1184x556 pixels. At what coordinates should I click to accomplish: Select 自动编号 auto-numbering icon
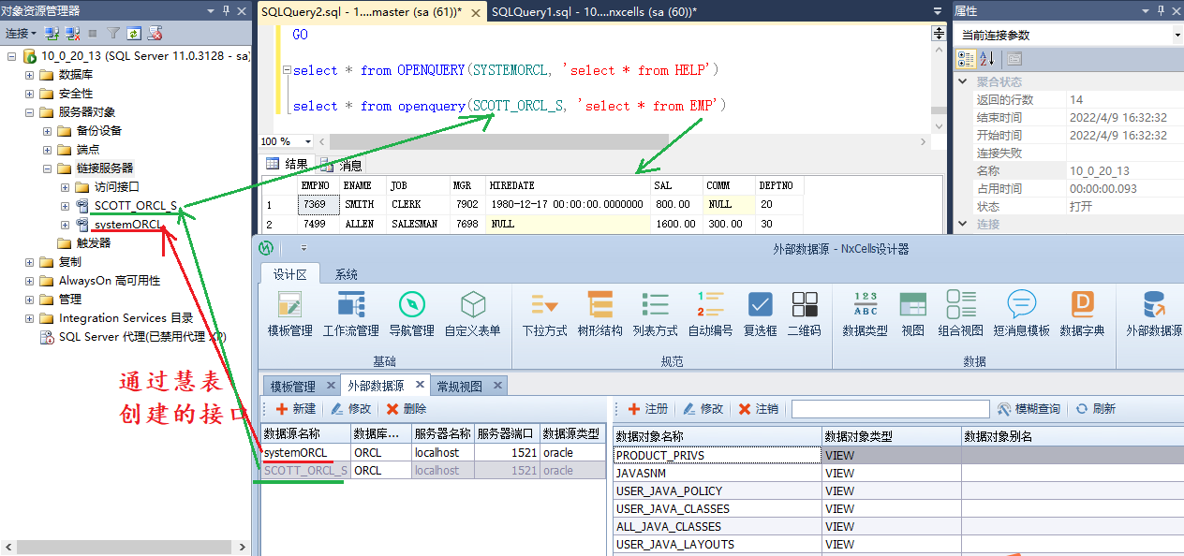(x=711, y=314)
